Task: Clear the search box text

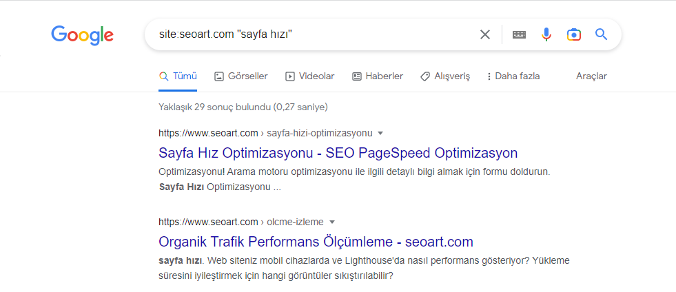Action: click(485, 34)
